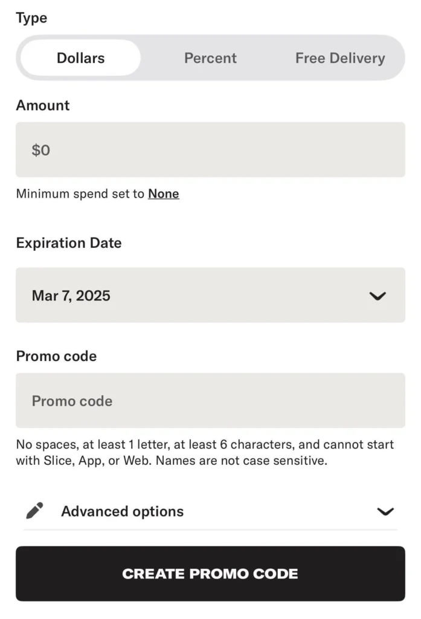Open the Expiration Date dropdown field
The image size is (421, 619).
(210, 296)
